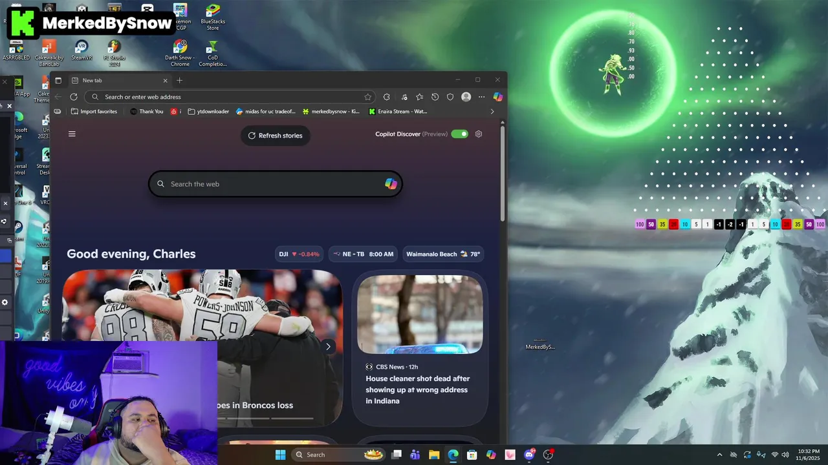Image resolution: width=828 pixels, height=465 pixels.
Task: Show hidden system tray icons chevron
Action: click(719, 455)
